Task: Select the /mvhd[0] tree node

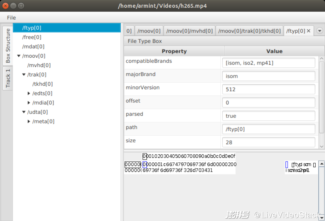Action: point(39,65)
